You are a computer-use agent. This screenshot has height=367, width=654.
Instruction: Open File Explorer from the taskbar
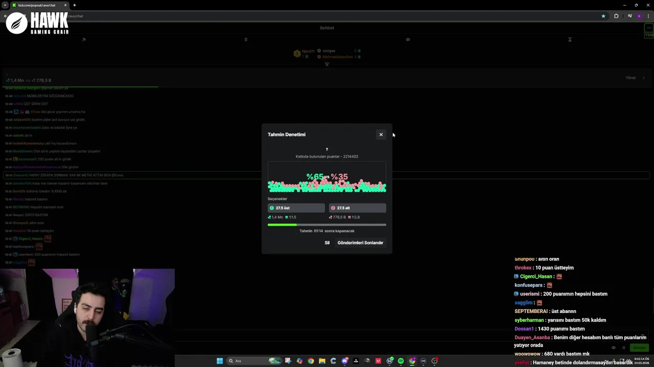tap(322, 361)
